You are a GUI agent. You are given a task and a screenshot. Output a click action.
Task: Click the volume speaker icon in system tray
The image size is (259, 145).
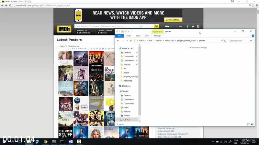click(225, 142)
